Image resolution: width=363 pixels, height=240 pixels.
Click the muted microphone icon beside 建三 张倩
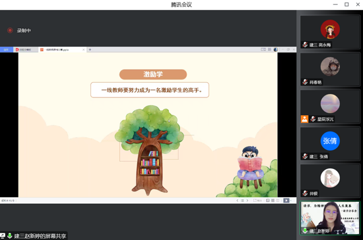click(305, 156)
